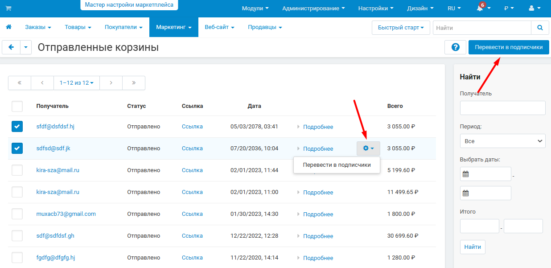The image size is (551, 268).
Task: Open Подробнее details for sfdf@dsfdsf.hj
Action: 318,127
